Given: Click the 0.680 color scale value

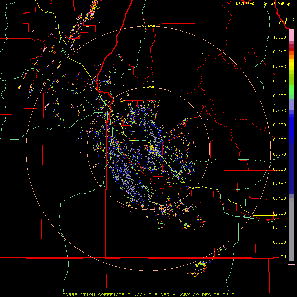Looking at the screenshot, I should tap(280, 125).
